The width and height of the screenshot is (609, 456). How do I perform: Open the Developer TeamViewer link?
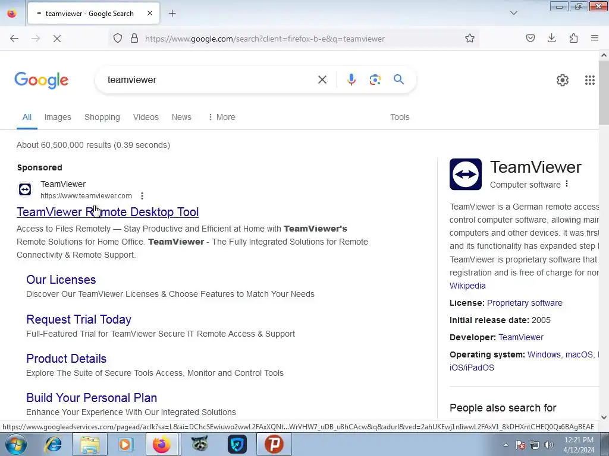pos(521,337)
